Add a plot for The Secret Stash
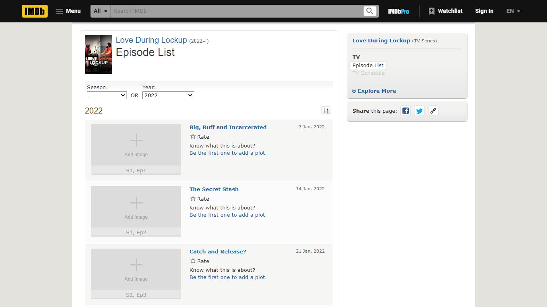Screen dimensions: 547x307 click(228, 215)
